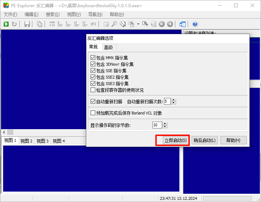Decrease 自动重新扫描次数 with down arrow
The image size is (261, 202).
pos(173,103)
